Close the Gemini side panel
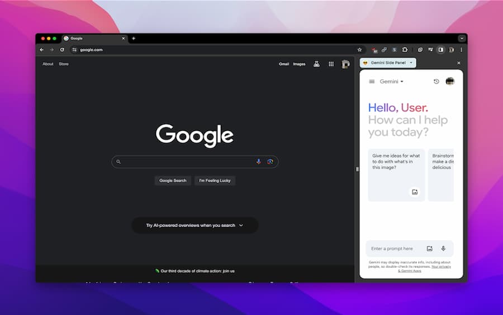Screen dimensions: 503x315 pyautogui.click(x=459, y=63)
